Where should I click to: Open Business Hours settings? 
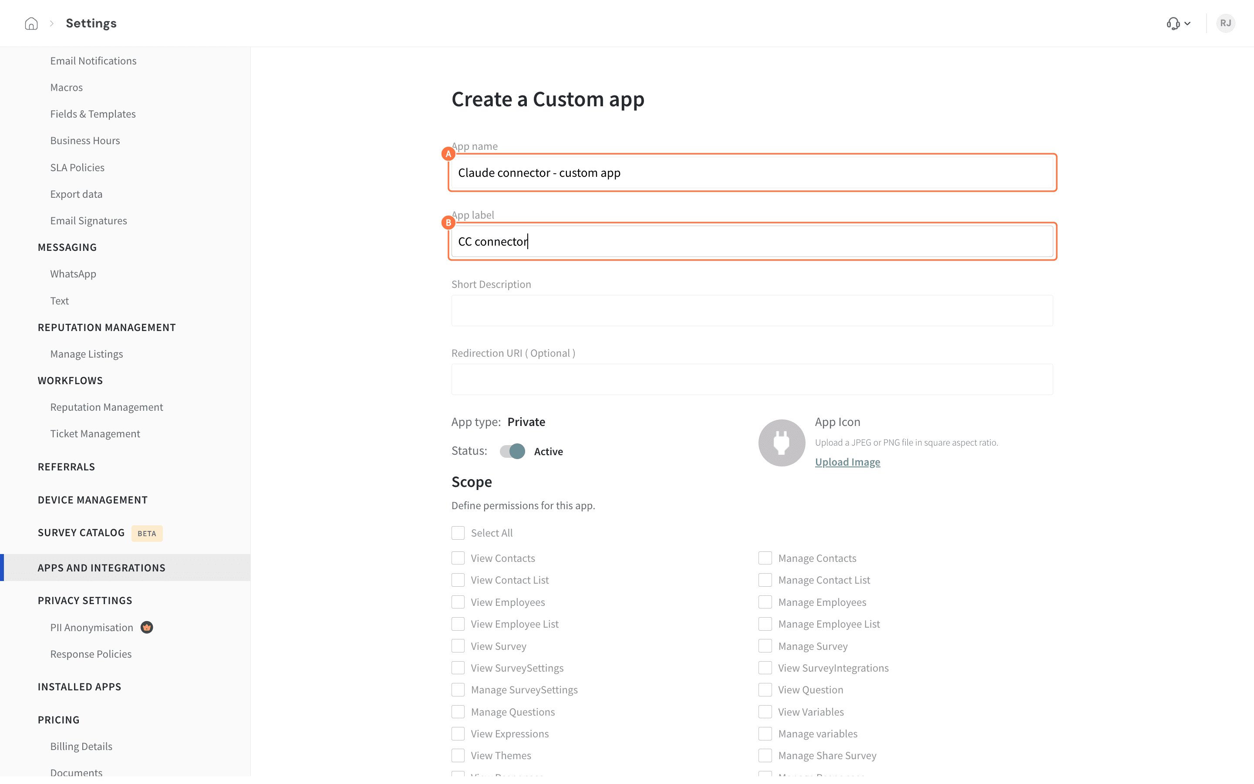pyautogui.click(x=85, y=141)
